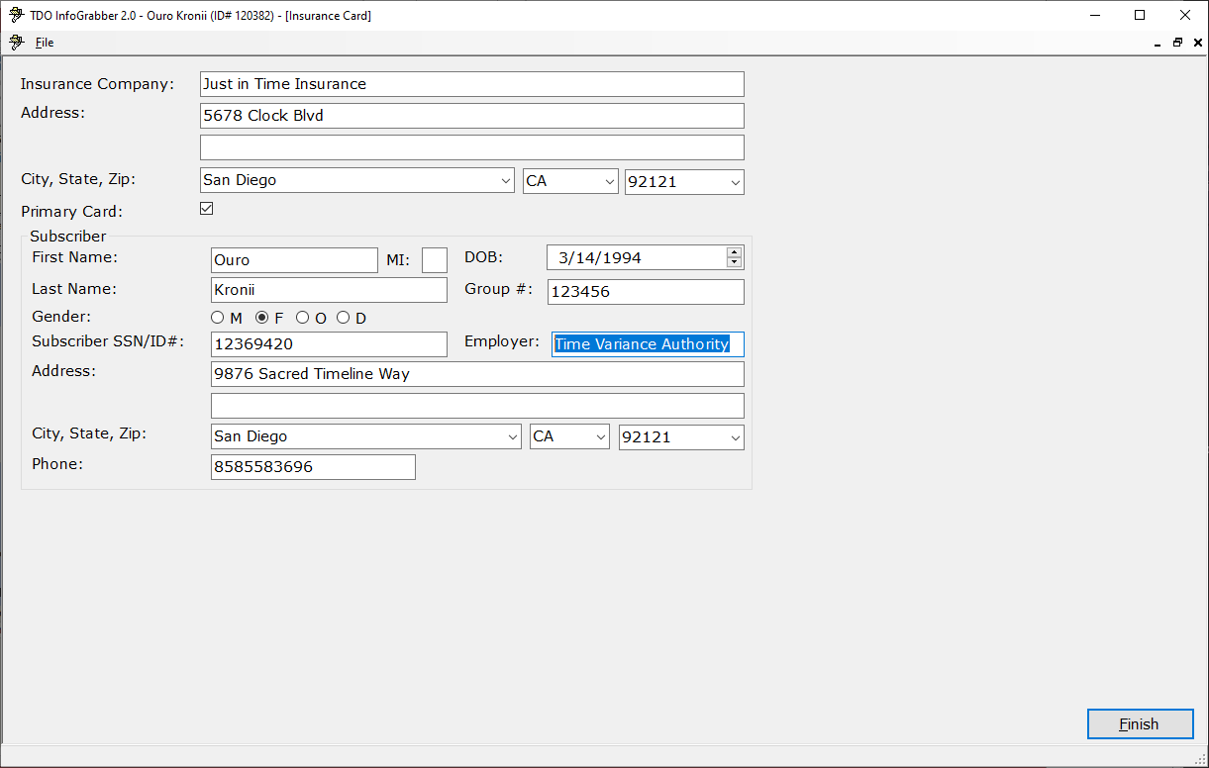1209x768 pixels.
Task: Increase the DOB using up spinner
Action: point(734,252)
